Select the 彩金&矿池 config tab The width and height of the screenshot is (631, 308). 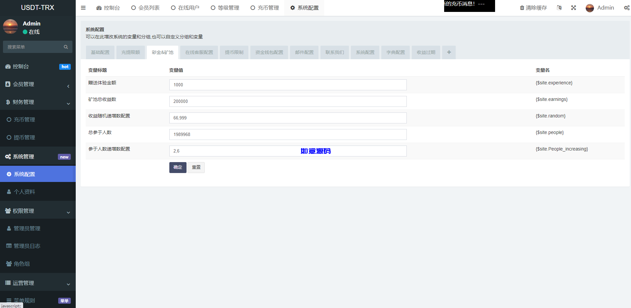(162, 52)
